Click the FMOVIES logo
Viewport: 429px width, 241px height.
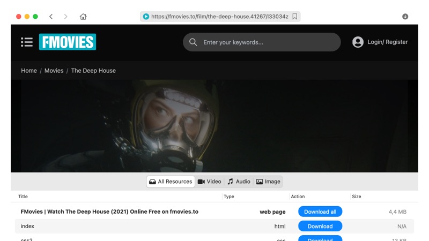pos(68,42)
